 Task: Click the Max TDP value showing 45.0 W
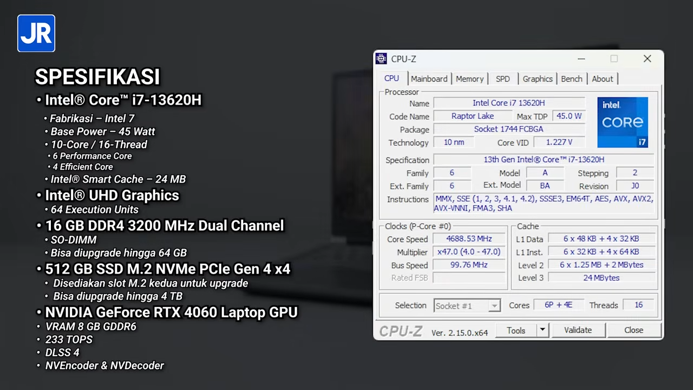[x=568, y=116]
